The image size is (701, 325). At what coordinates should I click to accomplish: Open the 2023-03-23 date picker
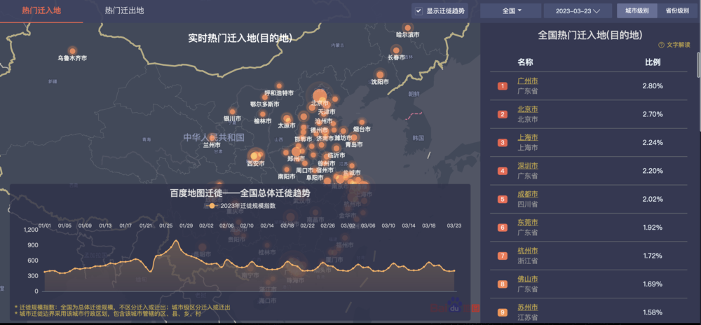pyautogui.click(x=578, y=11)
